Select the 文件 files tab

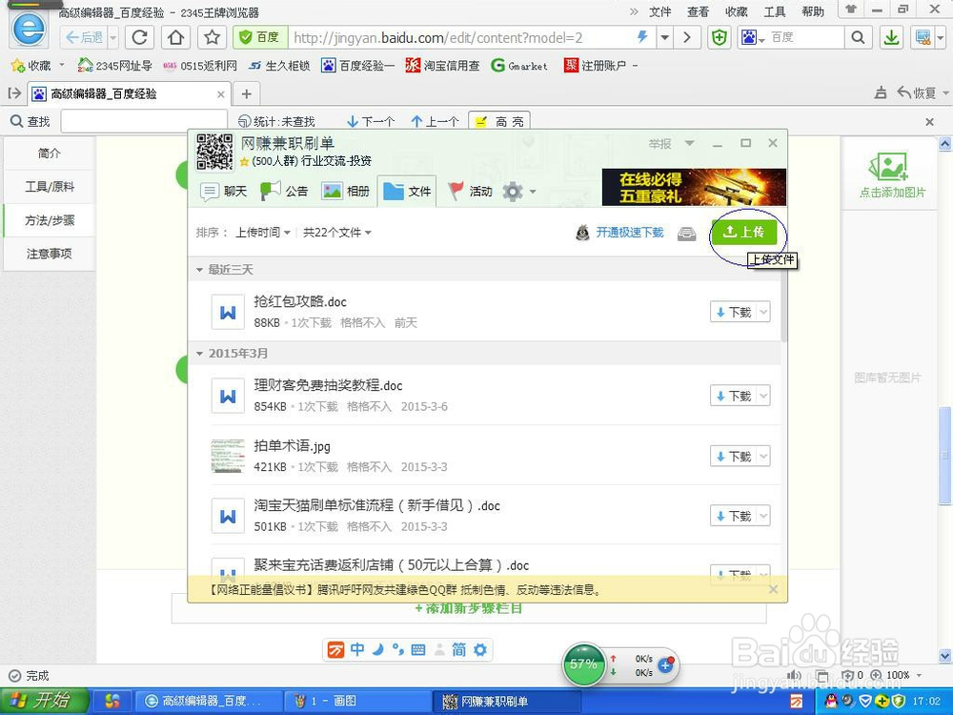pos(407,192)
